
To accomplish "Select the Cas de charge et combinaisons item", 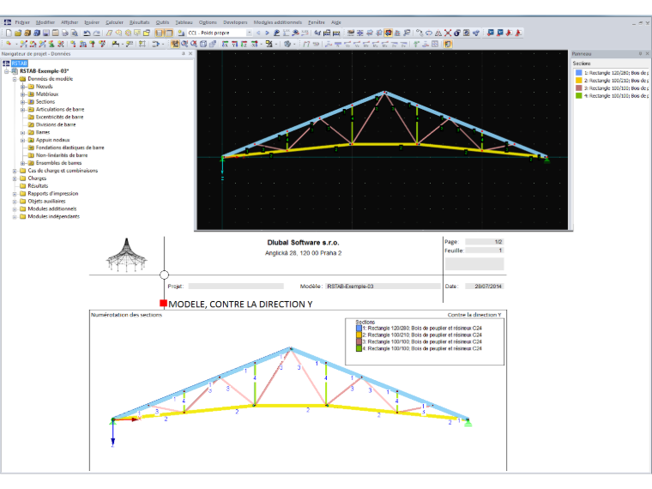I will point(63,171).
